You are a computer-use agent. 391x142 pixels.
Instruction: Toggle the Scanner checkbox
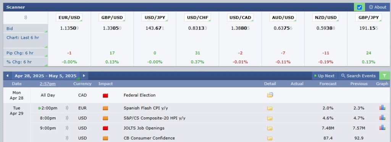point(359,7)
